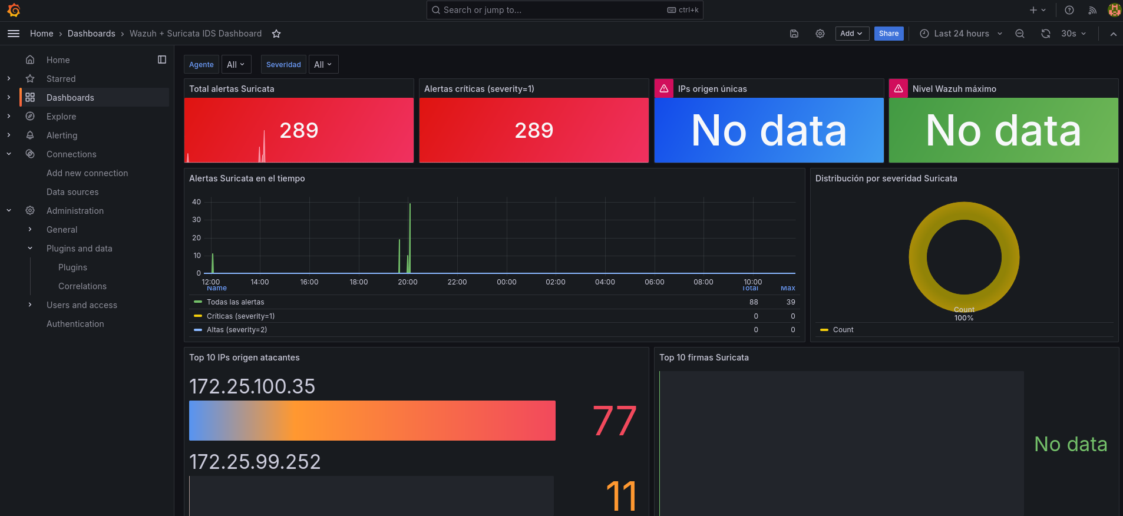
Task: Open Authentication menu item
Action: pyautogui.click(x=75, y=323)
